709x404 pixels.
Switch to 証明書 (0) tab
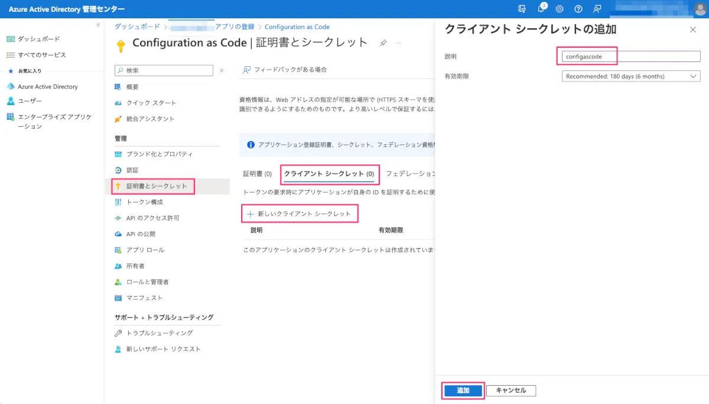tap(258, 174)
